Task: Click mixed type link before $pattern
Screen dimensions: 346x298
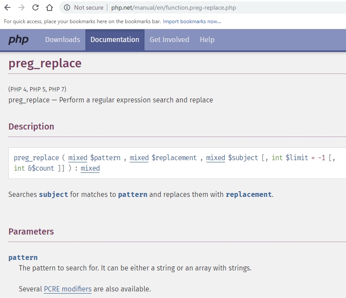Action: [78, 158]
